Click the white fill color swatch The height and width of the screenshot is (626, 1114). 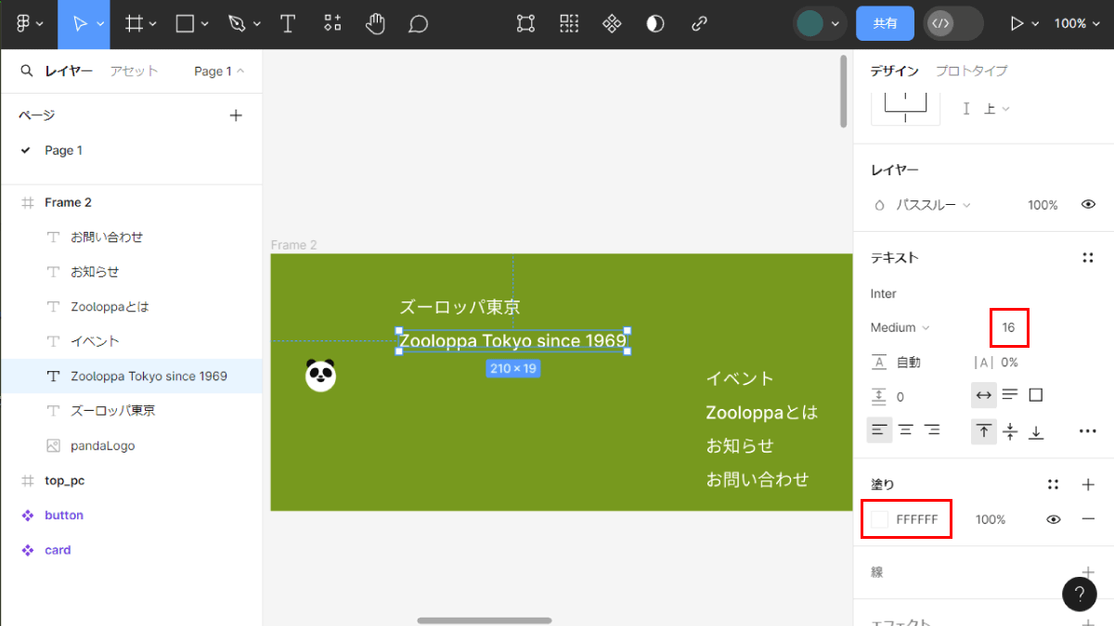point(880,519)
